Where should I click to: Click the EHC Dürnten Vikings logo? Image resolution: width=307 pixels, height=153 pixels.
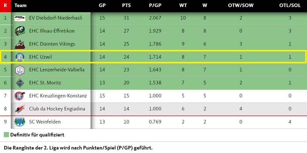20,44
